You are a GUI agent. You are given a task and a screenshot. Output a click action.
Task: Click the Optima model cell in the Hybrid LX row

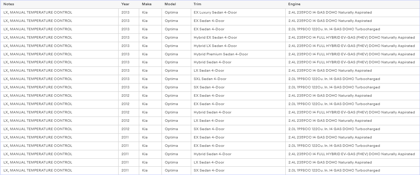pos(176,46)
